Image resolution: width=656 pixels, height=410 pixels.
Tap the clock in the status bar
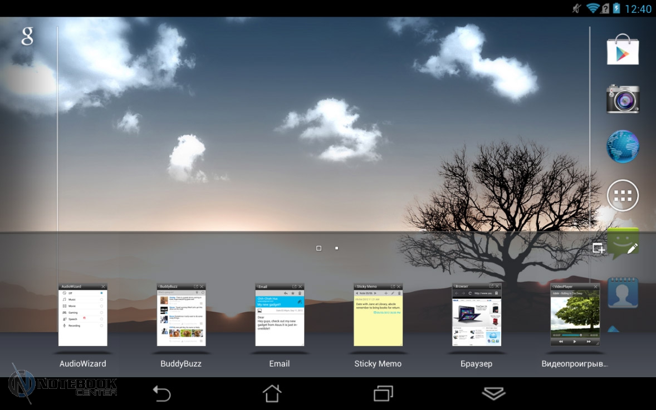(x=638, y=9)
